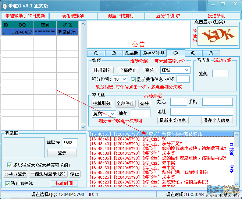This screenshot has width=242, height=199.
Task: Toggle 防止QQ掉线 checkbox
Action: 7,184
